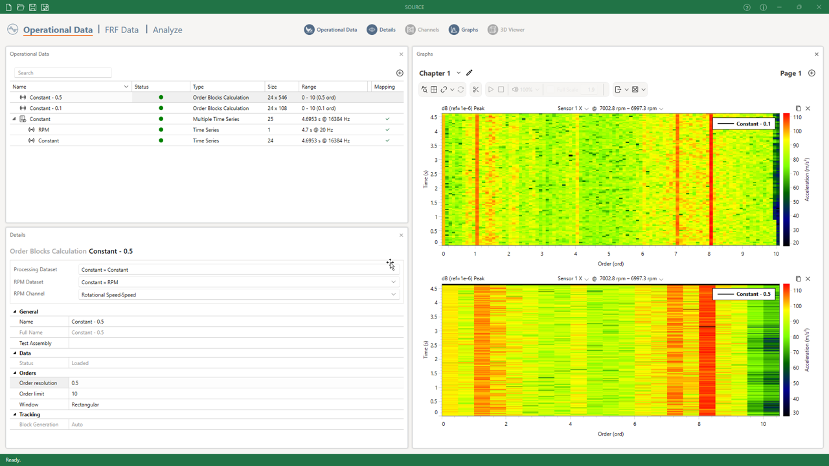Switch to the FRF Data tab
829x466 pixels.
122,30
